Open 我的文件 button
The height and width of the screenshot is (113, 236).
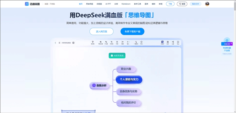click(195, 4)
